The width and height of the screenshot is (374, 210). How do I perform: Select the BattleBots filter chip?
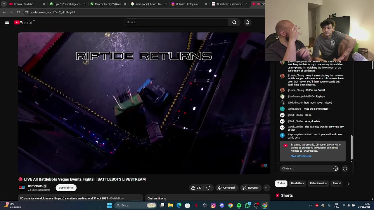(297, 183)
